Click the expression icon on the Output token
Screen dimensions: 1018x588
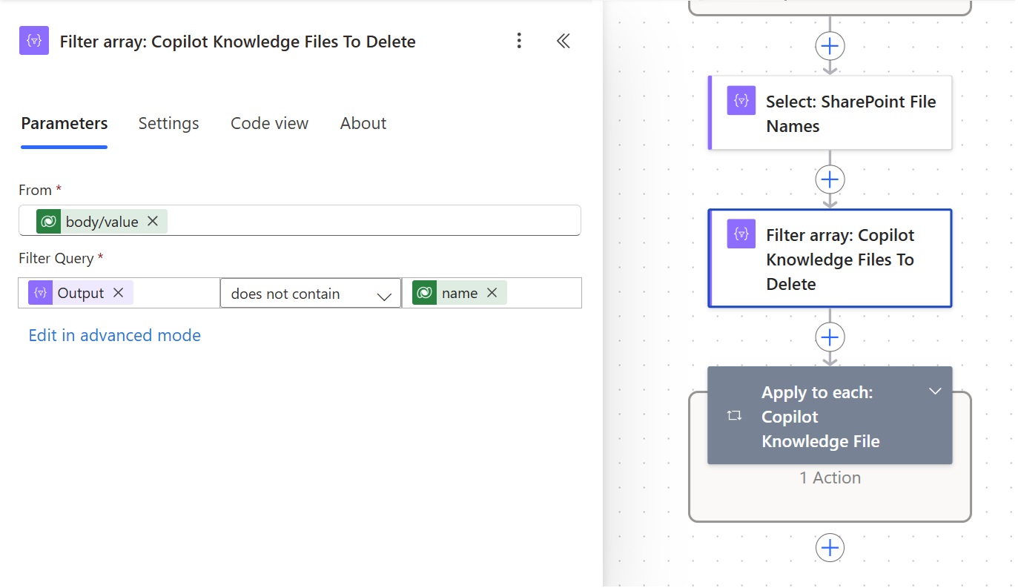tap(40, 292)
